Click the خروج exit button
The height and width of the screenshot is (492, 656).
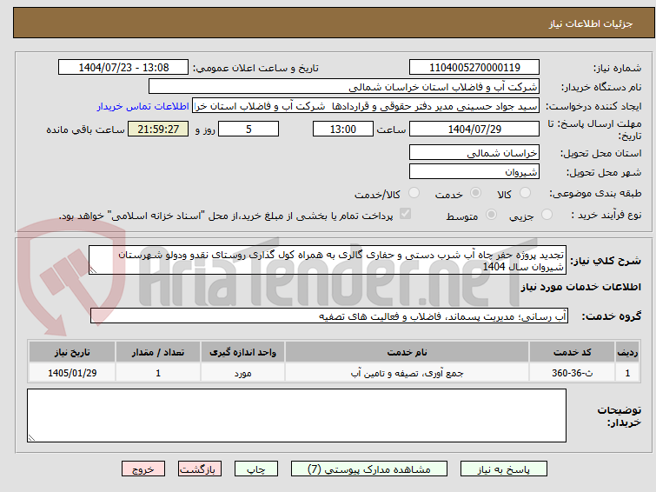tap(143, 469)
